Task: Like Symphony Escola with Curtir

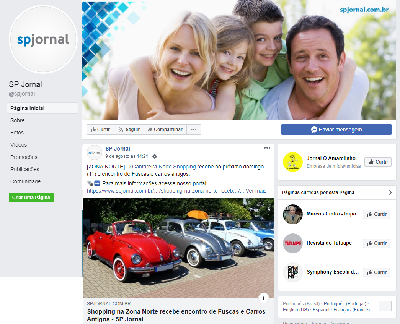Action: [376, 272]
